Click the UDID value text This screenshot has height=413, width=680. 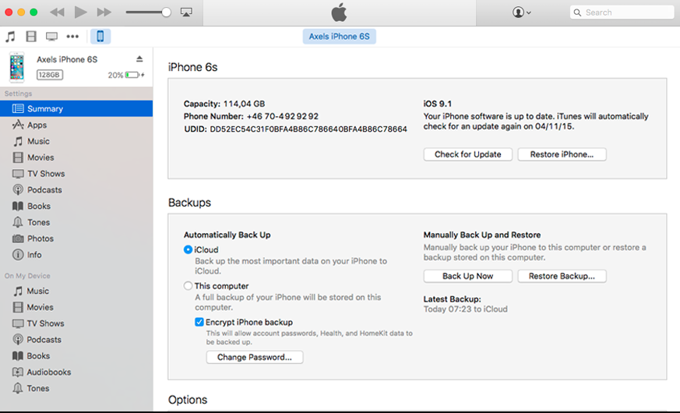(x=308, y=129)
